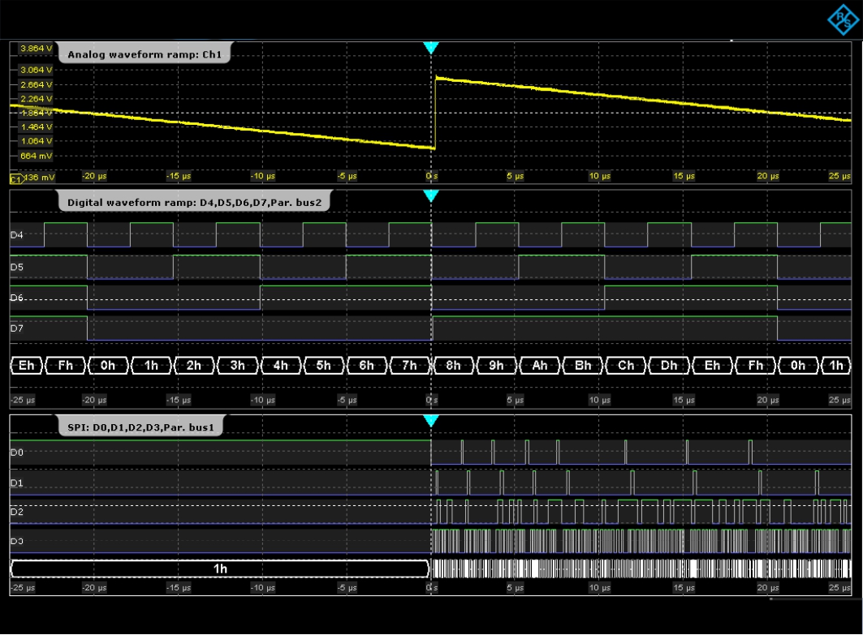Click the 3h decoded bus value
This screenshot has width=863, height=635.
(237, 365)
